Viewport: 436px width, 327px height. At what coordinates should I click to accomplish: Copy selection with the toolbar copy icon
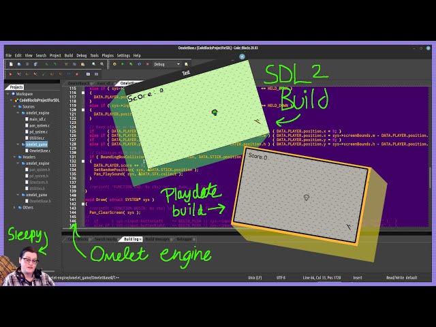click(74, 64)
